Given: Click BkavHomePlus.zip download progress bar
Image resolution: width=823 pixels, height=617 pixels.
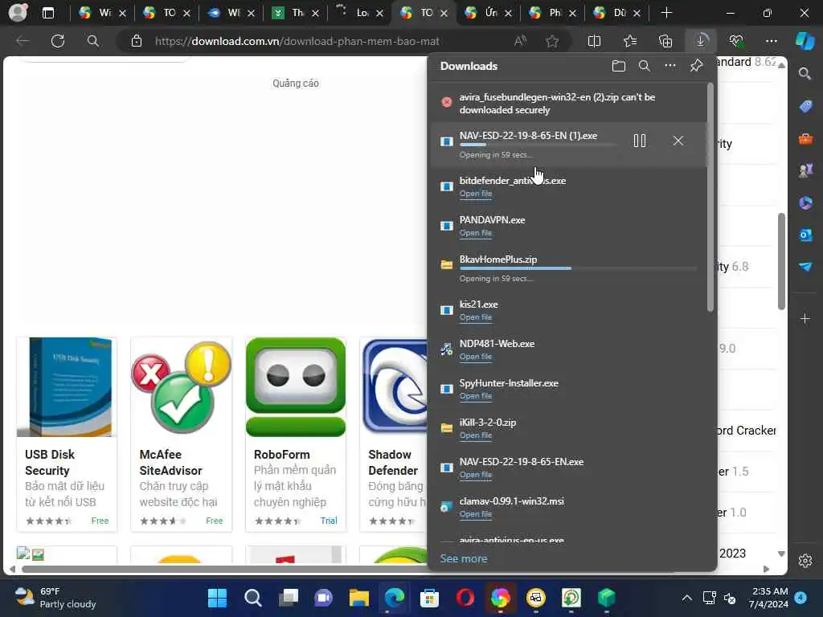Looking at the screenshot, I should pyautogui.click(x=578, y=268).
